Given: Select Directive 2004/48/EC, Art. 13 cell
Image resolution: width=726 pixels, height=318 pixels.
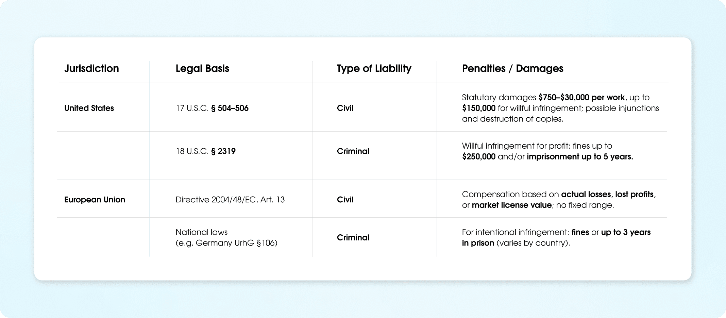Looking at the screenshot, I should 230,200.
